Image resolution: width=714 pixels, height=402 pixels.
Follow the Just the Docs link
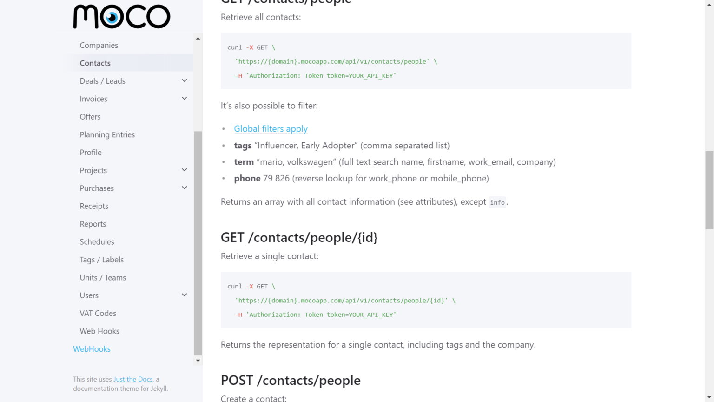[133, 379]
